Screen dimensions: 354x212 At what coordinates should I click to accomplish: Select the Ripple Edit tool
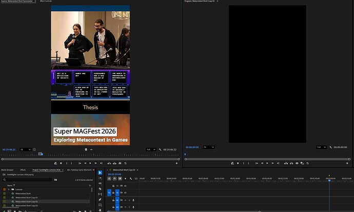coord(100,183)
